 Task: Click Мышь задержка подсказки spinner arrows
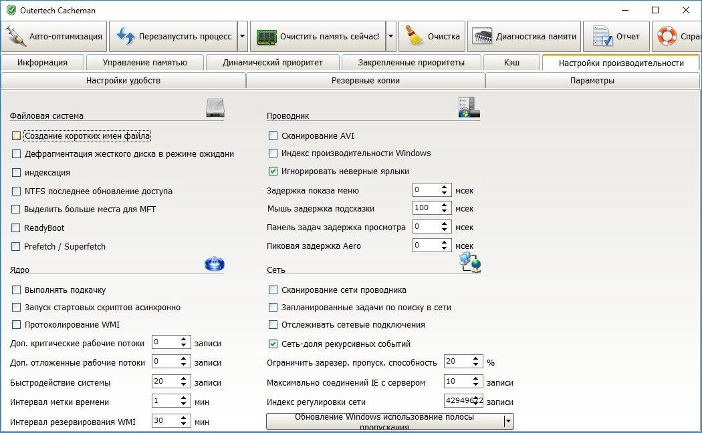point(444,207)
